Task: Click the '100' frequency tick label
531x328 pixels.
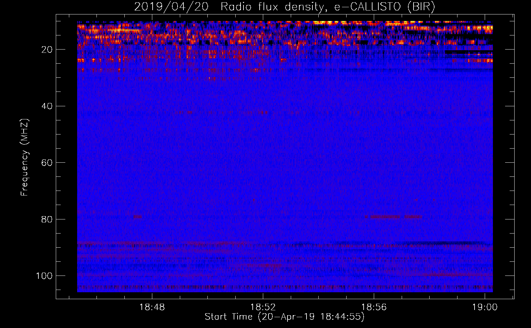Action: [x=44, y=276]
